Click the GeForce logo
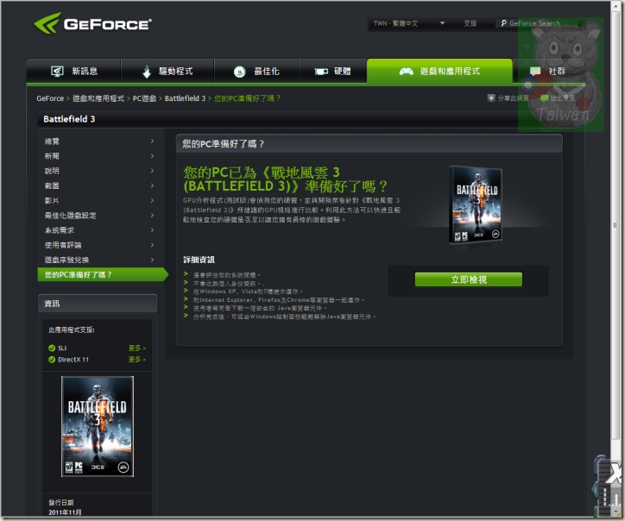This screenshot has height=521, width=625. tap(92, 23)
